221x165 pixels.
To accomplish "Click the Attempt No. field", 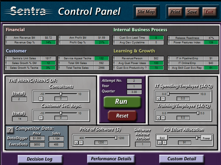I will [134, 81].
